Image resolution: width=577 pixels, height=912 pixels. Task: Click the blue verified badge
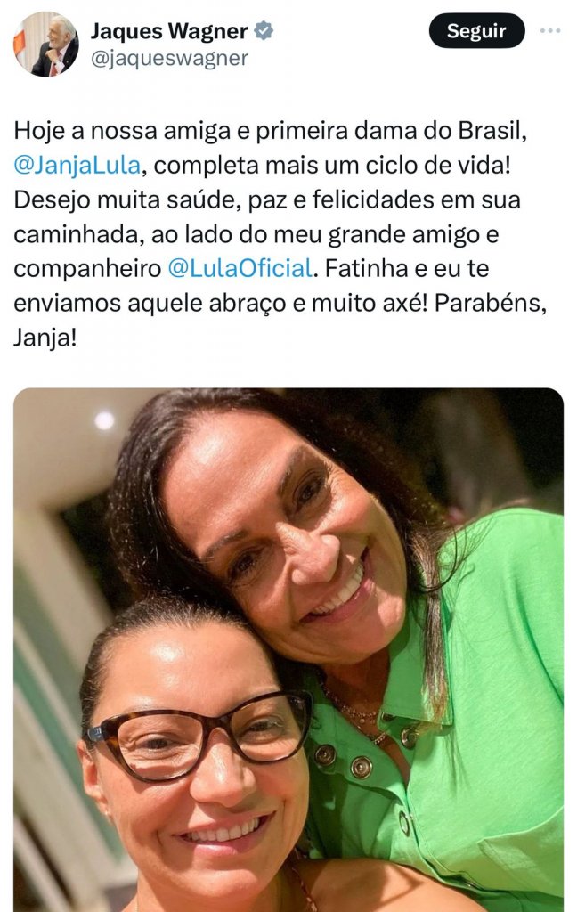[264, 30]
